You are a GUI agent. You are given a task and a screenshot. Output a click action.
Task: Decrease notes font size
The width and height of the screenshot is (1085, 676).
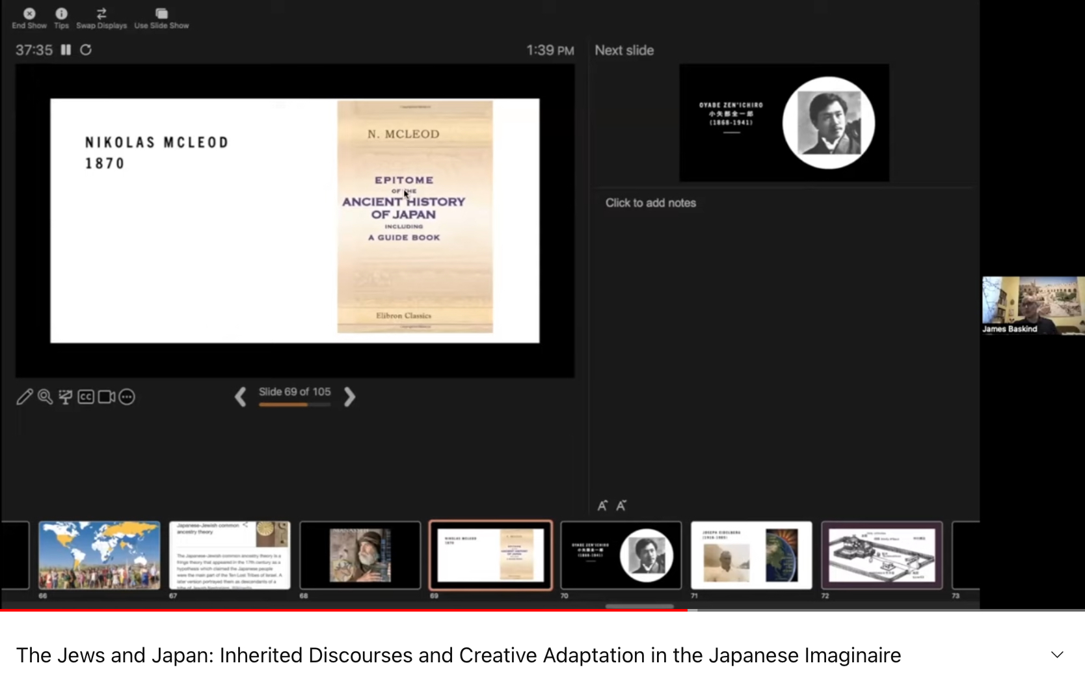click(x=621, y=506)
